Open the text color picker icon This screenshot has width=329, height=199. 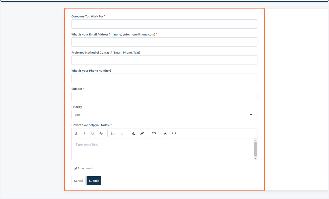coord(133,133)
